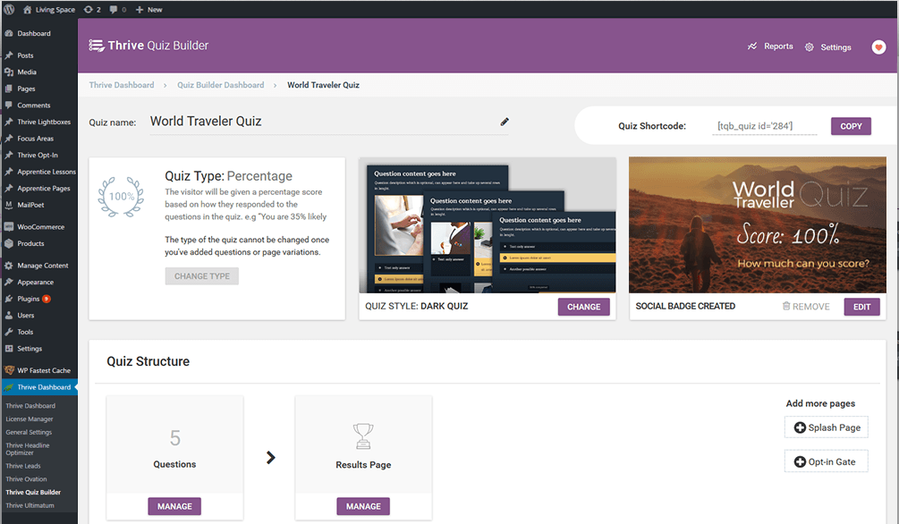Image resolution: width=899 pixels, height=524 pixels.
Task: Go to Thrive Opt-In menu
Action: 38,156
